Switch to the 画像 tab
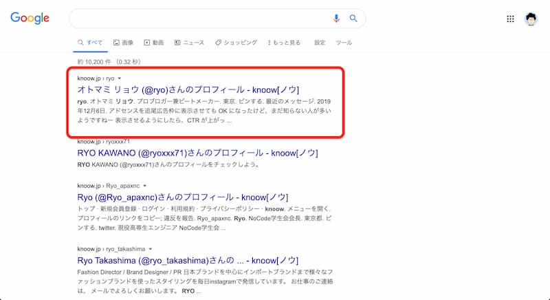This screenshot has width=550, height=300. tap(124, 43)
